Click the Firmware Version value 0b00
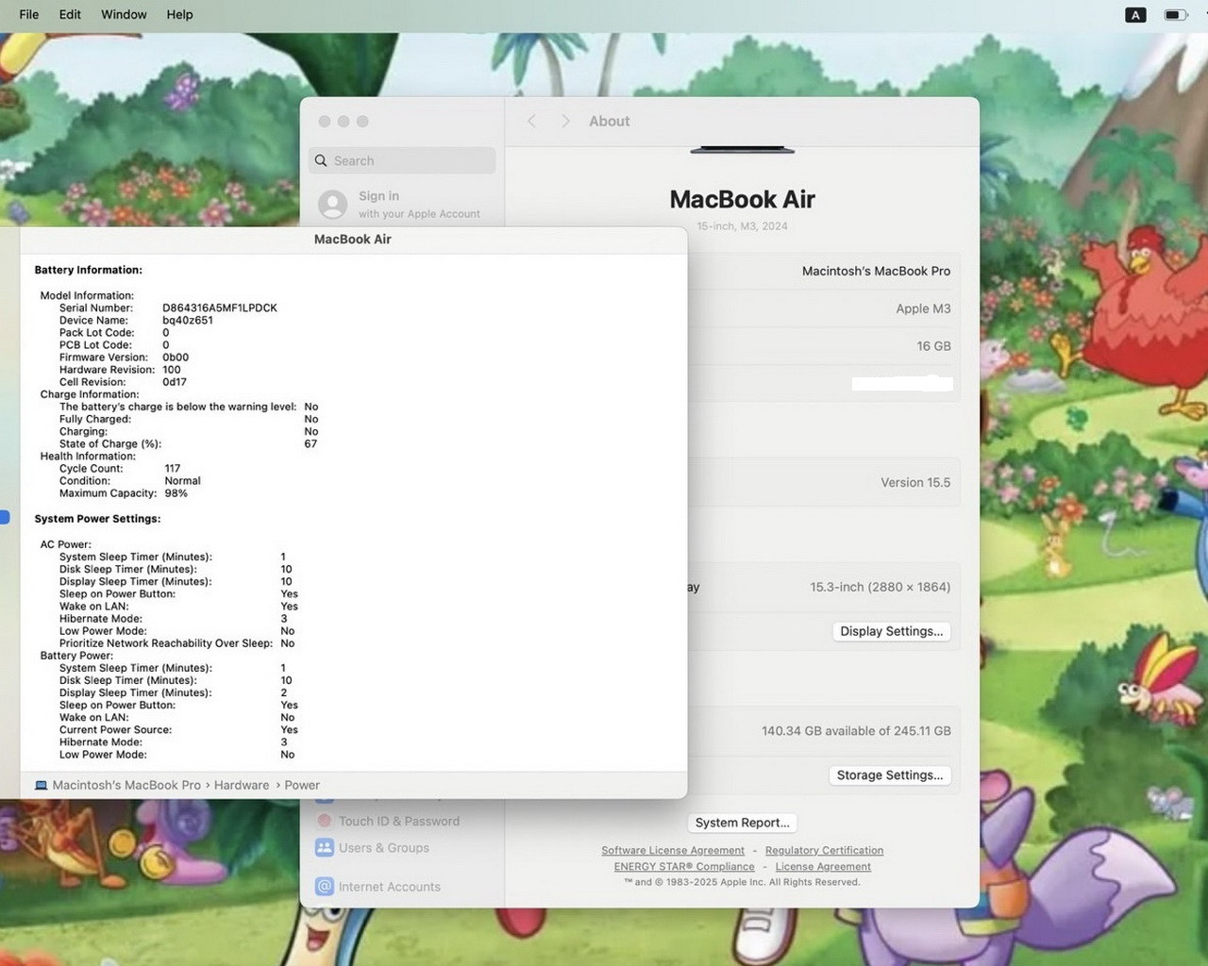Viewport: 1208px width, 966px height. (x=176, y=357)
